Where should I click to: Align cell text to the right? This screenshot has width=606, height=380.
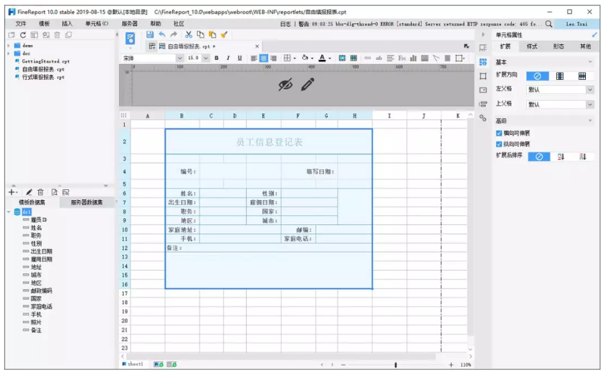(x=273, y=58)
